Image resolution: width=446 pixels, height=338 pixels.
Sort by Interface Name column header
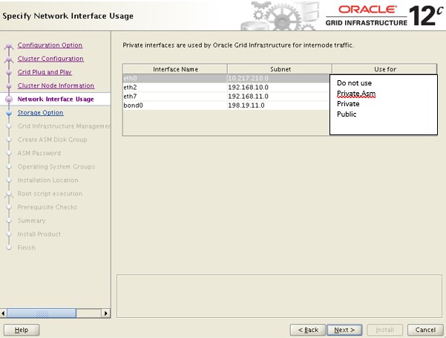point(175,69)
